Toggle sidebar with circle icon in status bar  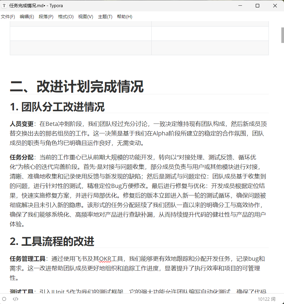4,299
